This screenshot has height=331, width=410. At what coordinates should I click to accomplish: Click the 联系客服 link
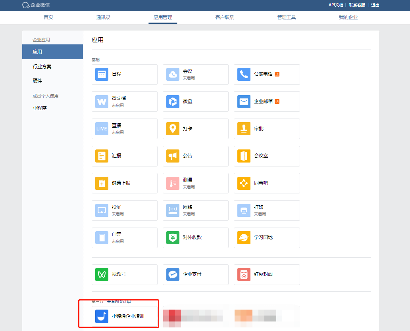(x=357, y=5)
